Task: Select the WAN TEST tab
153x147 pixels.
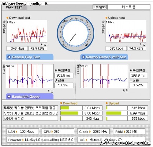Action: click(14, 7)
